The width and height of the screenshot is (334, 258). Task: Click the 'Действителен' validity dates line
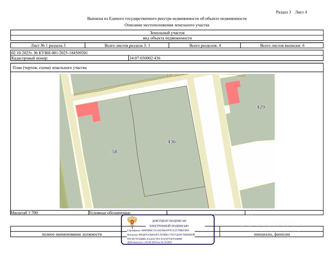149,242
